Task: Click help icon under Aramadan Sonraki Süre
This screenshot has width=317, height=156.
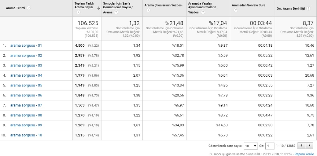Action: (236, 10)
